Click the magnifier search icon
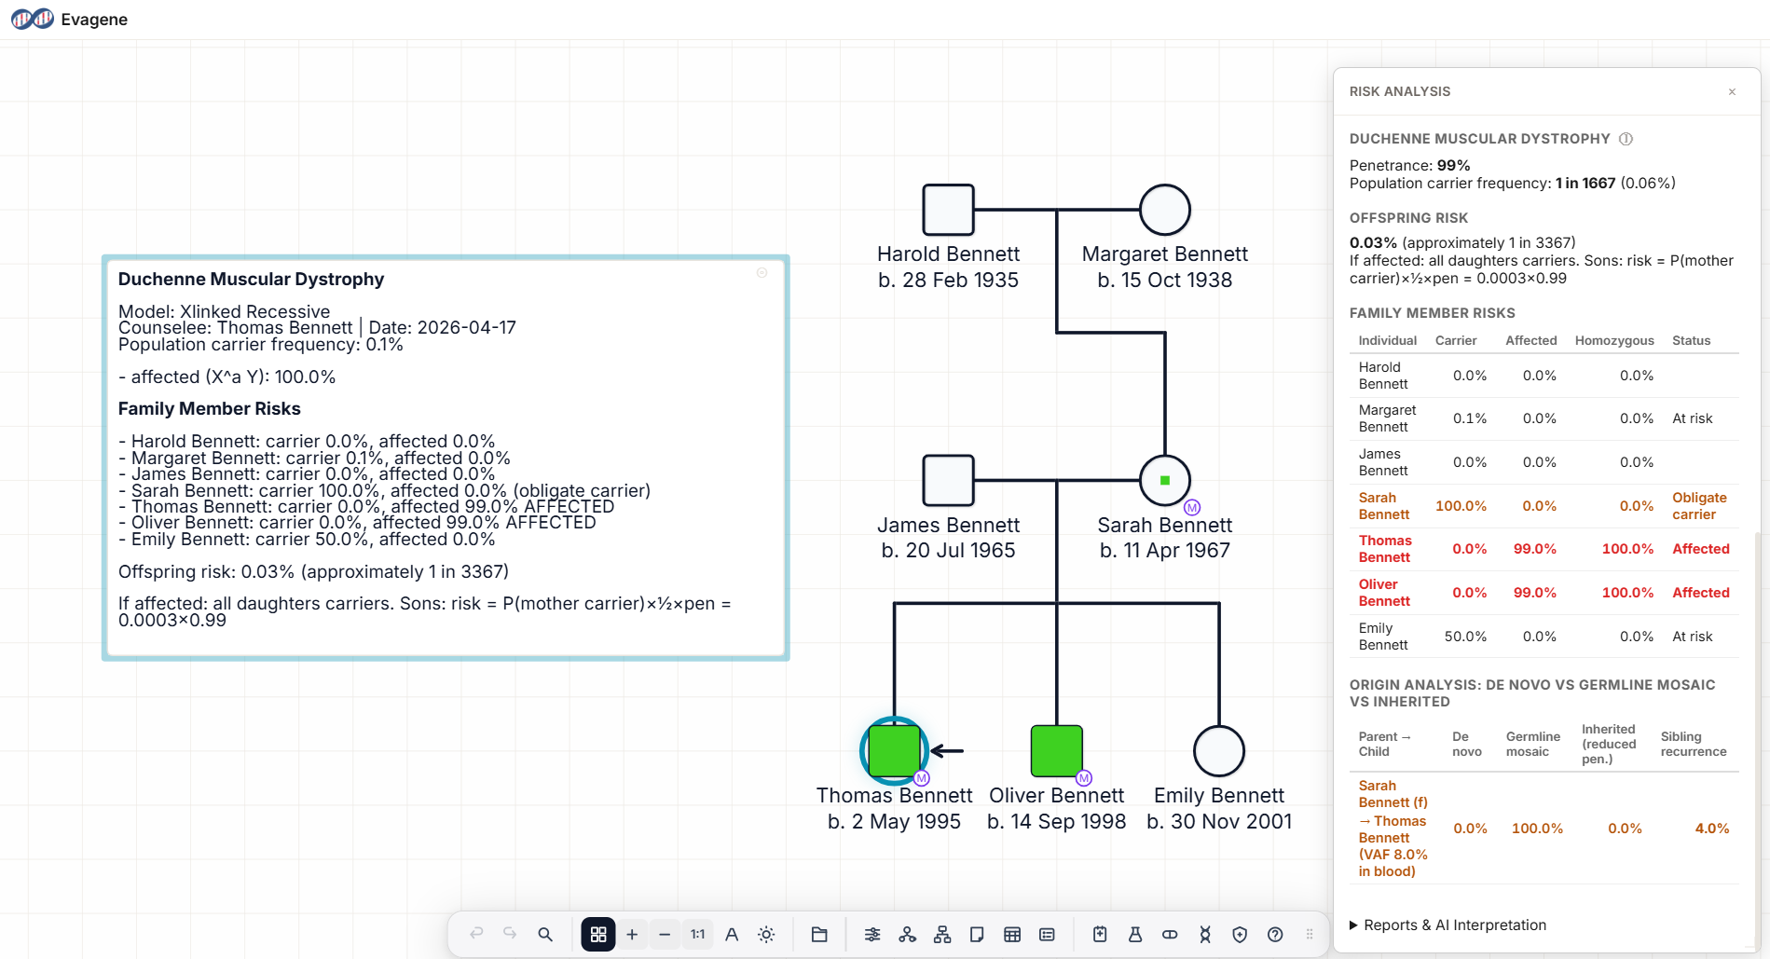Image resolution: width=1770 pixels, height=959 pixels. tap(545, 934)
